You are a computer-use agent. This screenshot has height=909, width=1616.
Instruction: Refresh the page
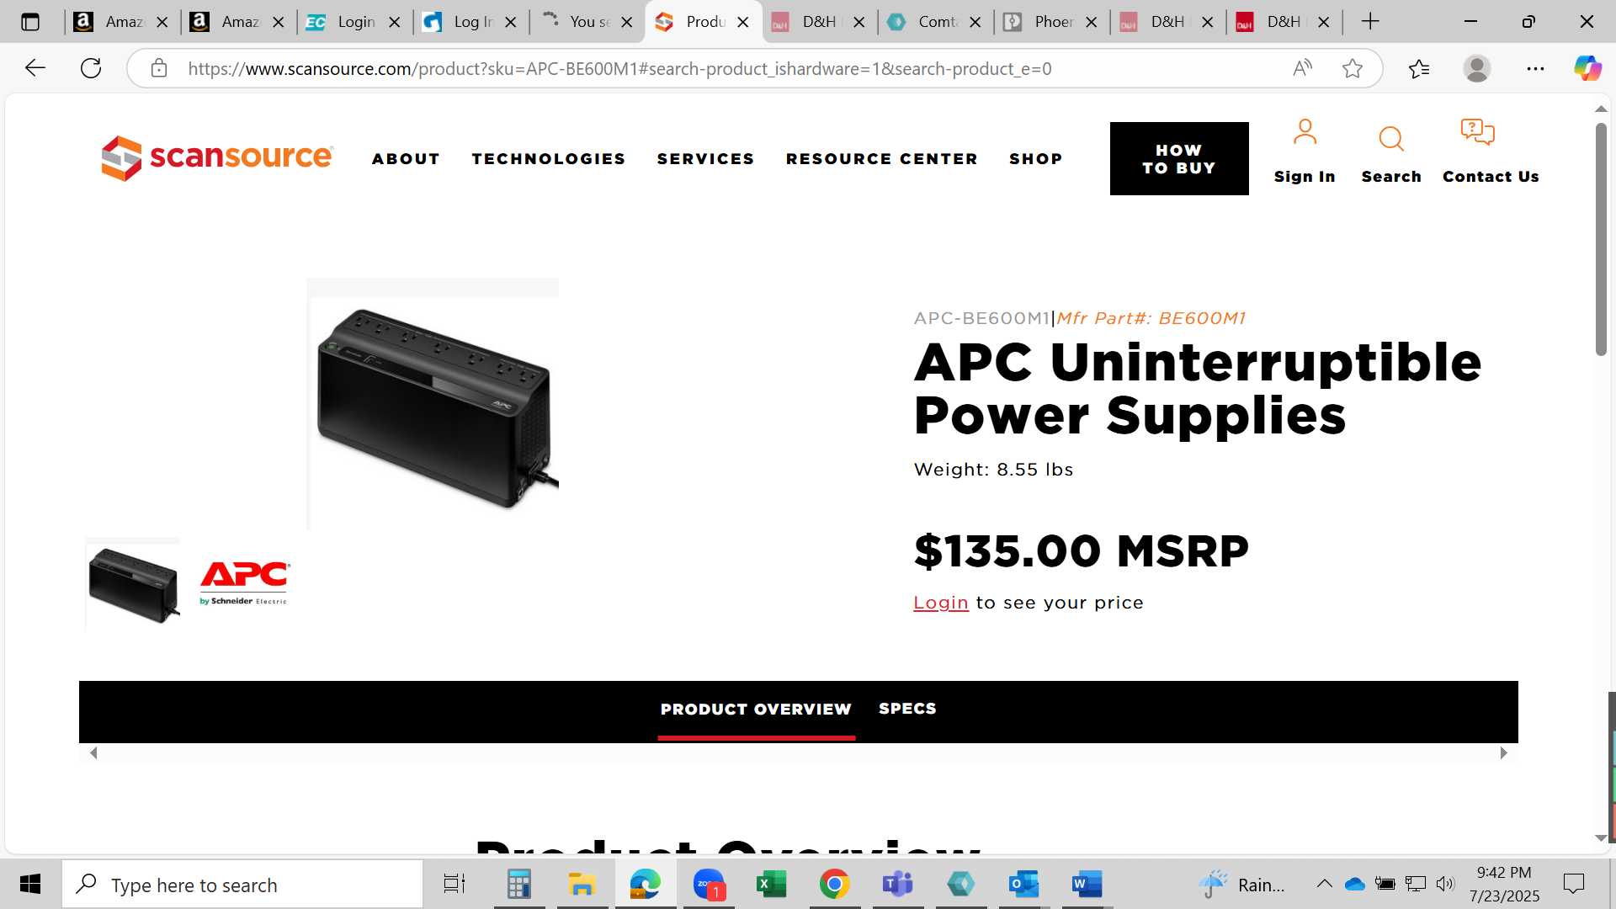tap(91, 68)
